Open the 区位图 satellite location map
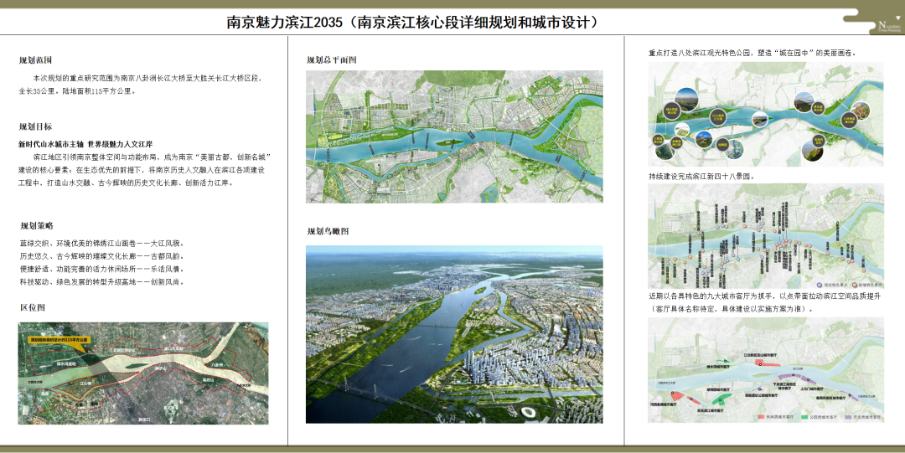The height and width of the screenshot is (453, 905). [x=143, y=373]
